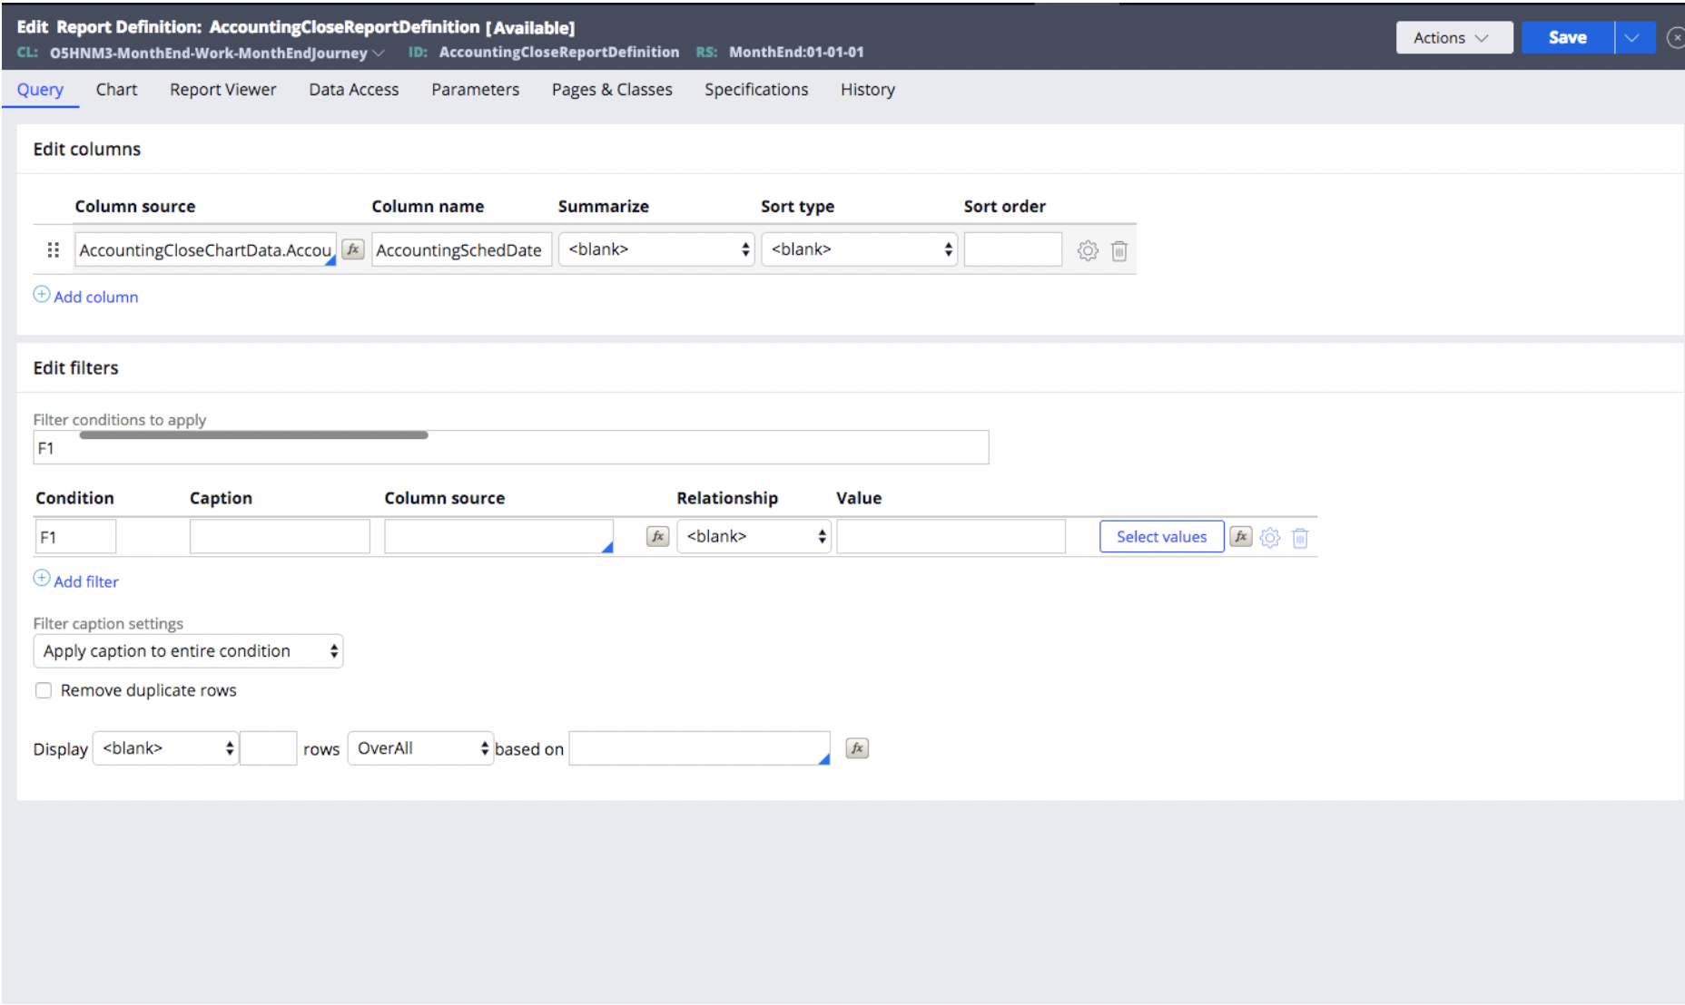Open expression builder for column source
1685x1005 pixels.
click(x=353, y=249)
